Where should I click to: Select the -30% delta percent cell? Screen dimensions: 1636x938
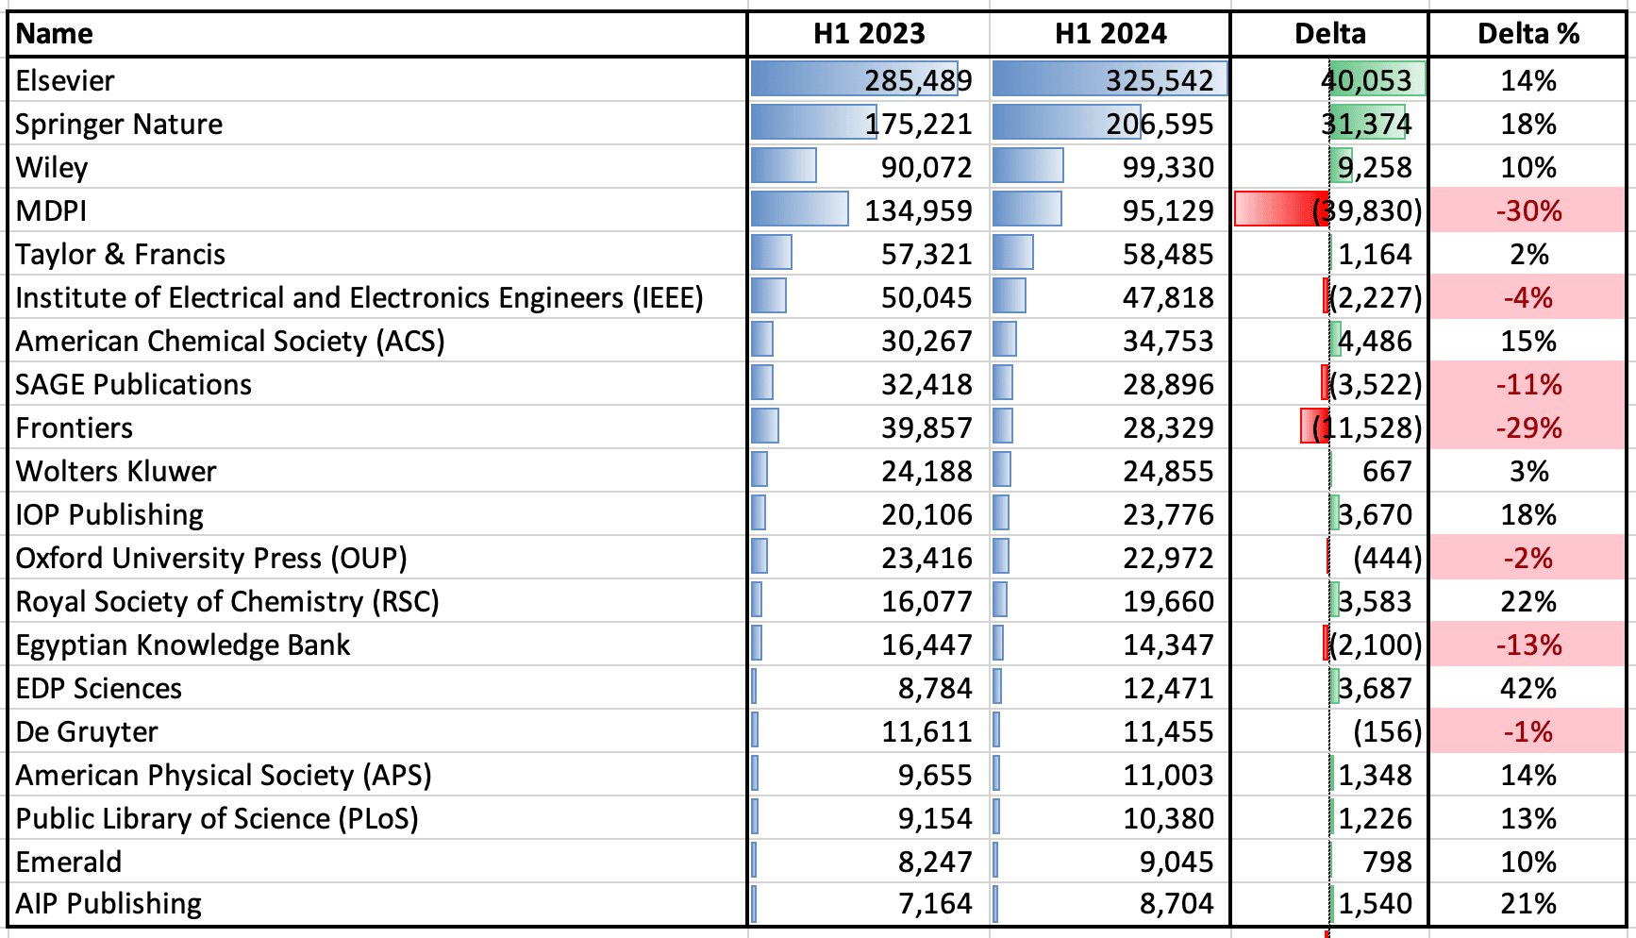1528,210
